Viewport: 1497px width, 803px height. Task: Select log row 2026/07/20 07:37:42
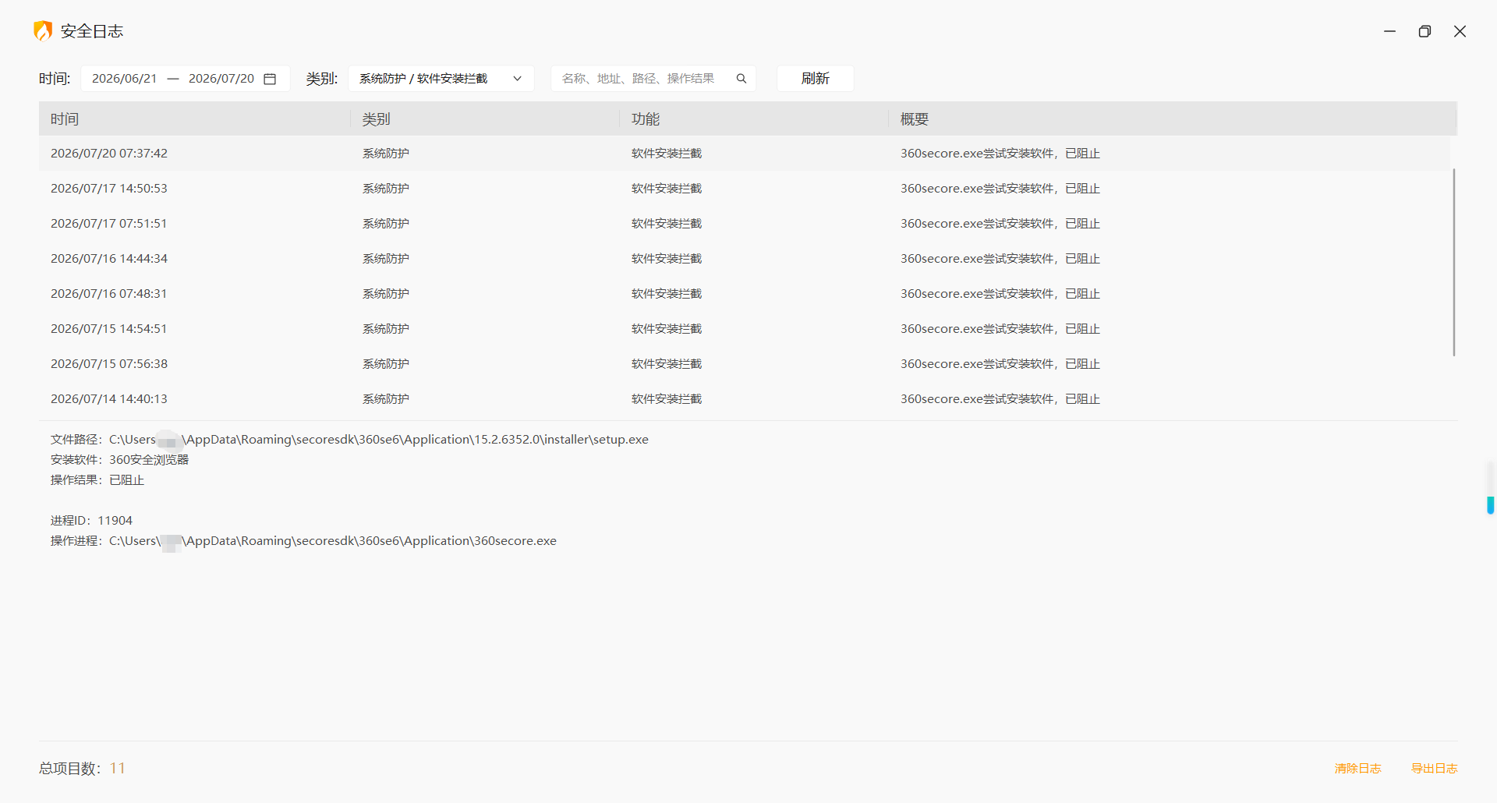click(745, 154)
